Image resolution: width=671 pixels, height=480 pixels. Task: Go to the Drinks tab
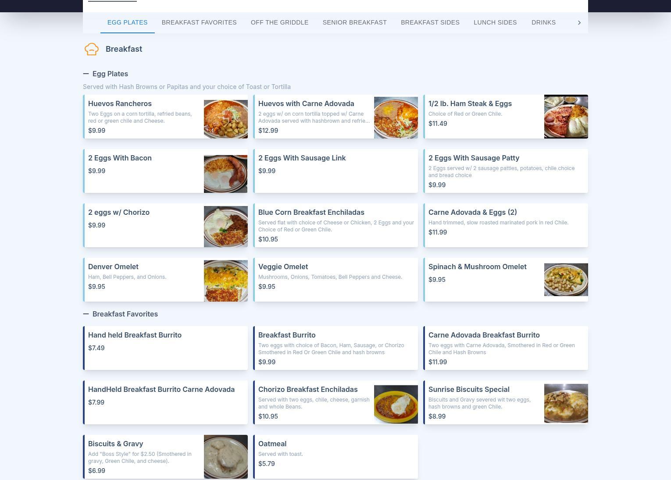tap(543, 22)
